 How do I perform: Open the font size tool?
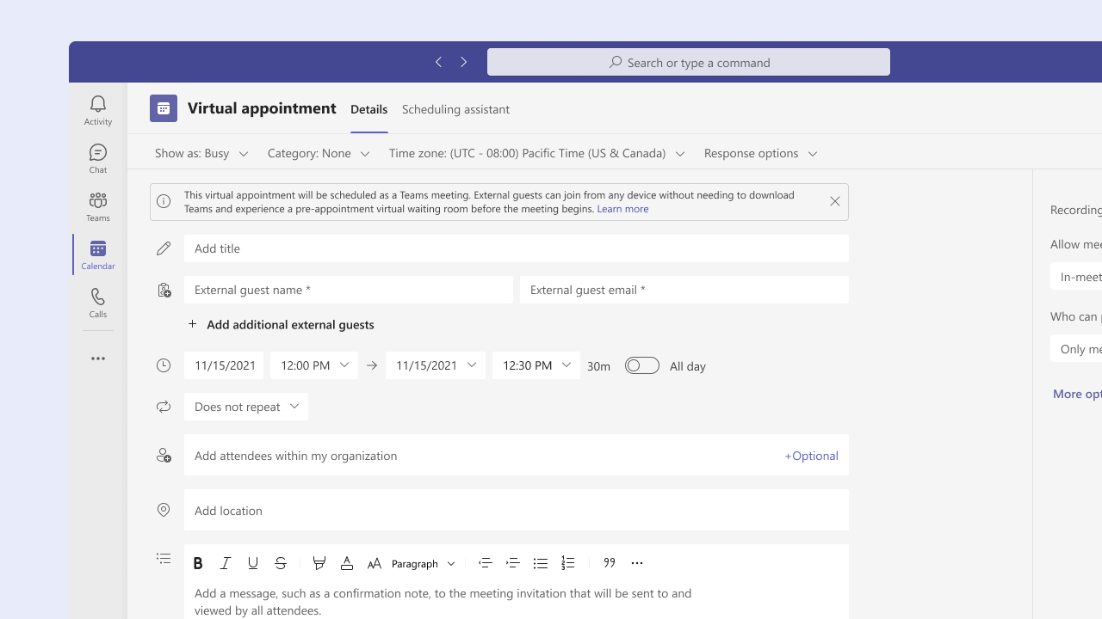(375, 563)
